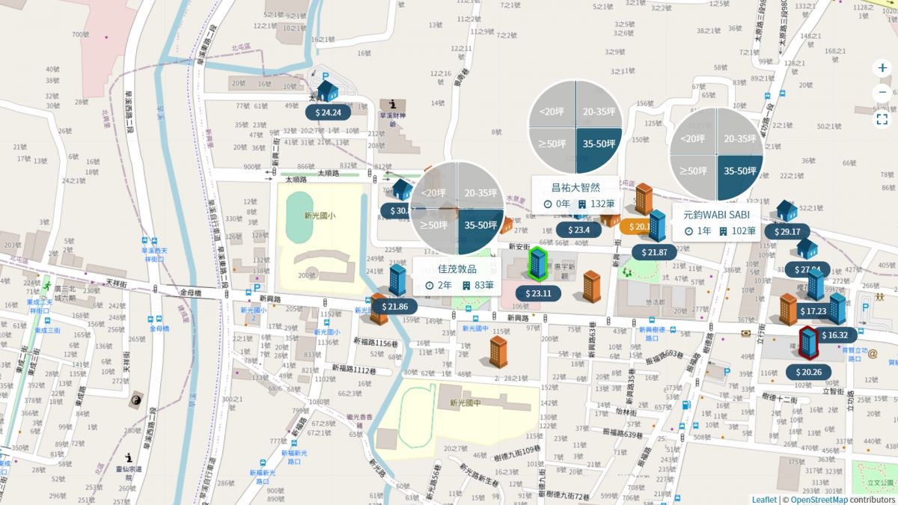Select the house marker above $29.17
898x505 pixels.
[x=786, y=210]
